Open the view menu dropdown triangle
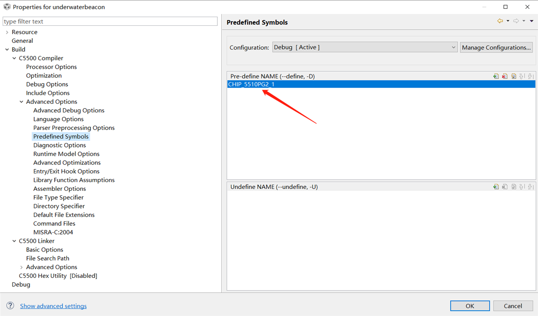Viewport: 538px width, 316px height. pyautogui.click(x=531, y=21)
